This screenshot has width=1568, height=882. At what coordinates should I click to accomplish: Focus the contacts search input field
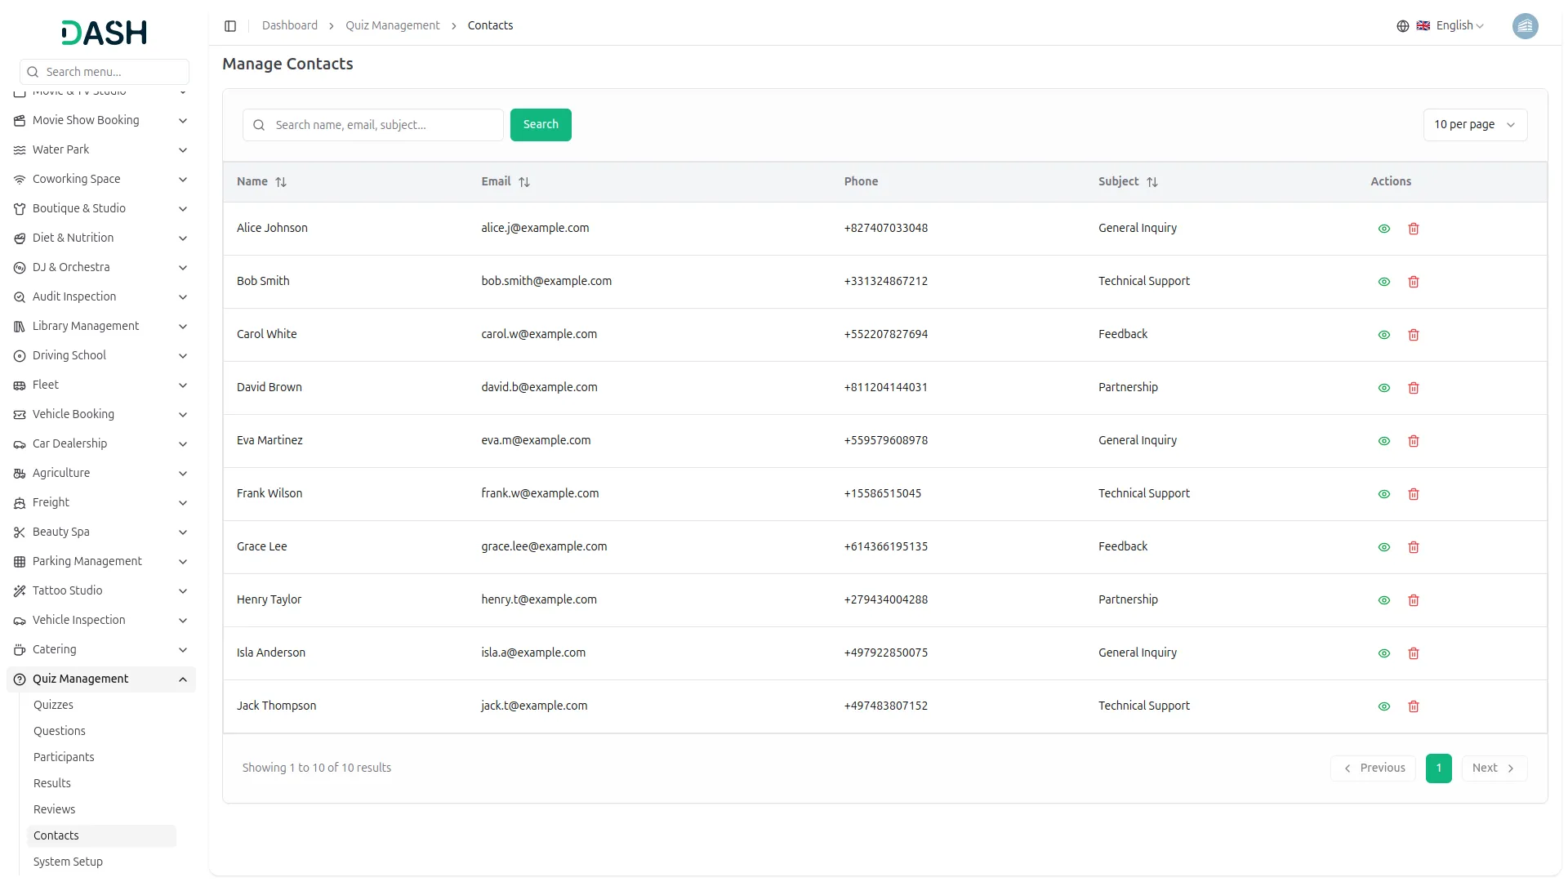point(384,125)
